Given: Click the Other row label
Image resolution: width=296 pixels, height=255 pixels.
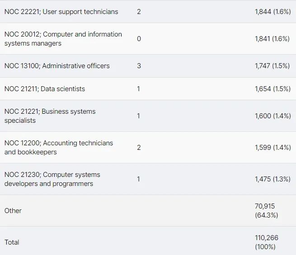Looking at the screenshot, I should point(13,211).
